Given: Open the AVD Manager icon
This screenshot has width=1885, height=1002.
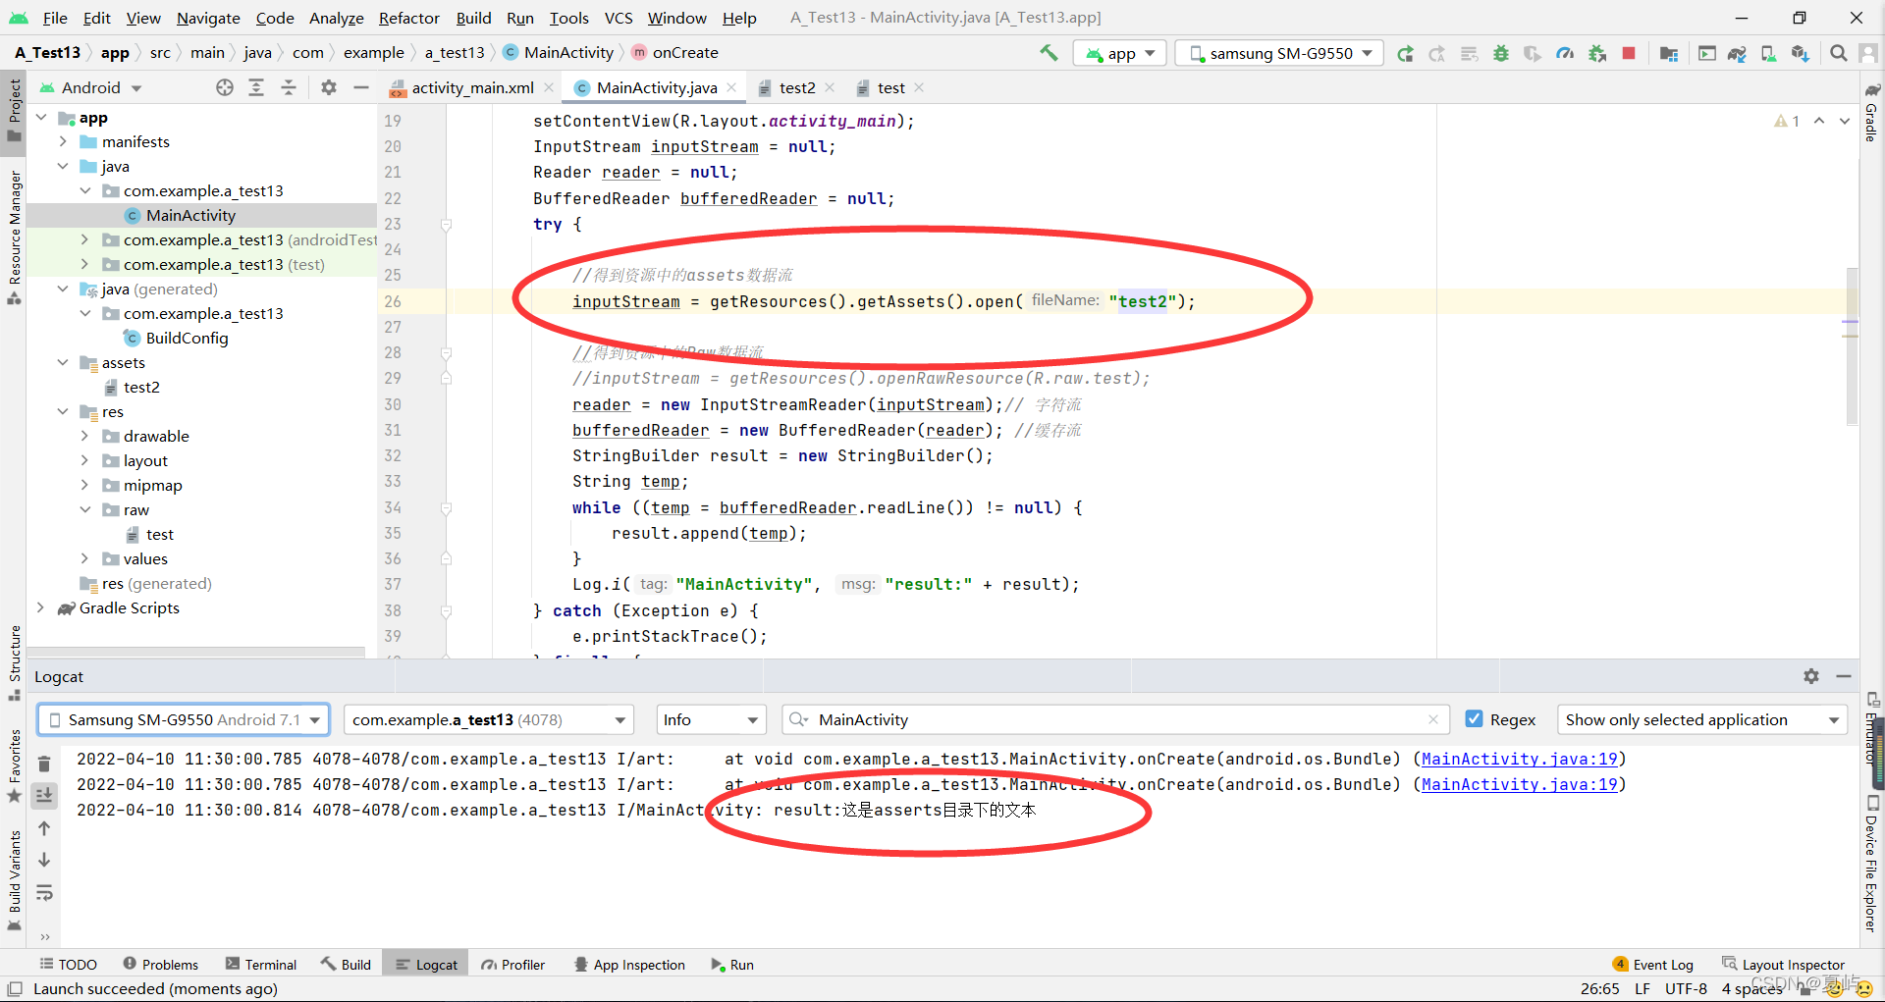Looking at the screenshot, I should point(1768,53).
